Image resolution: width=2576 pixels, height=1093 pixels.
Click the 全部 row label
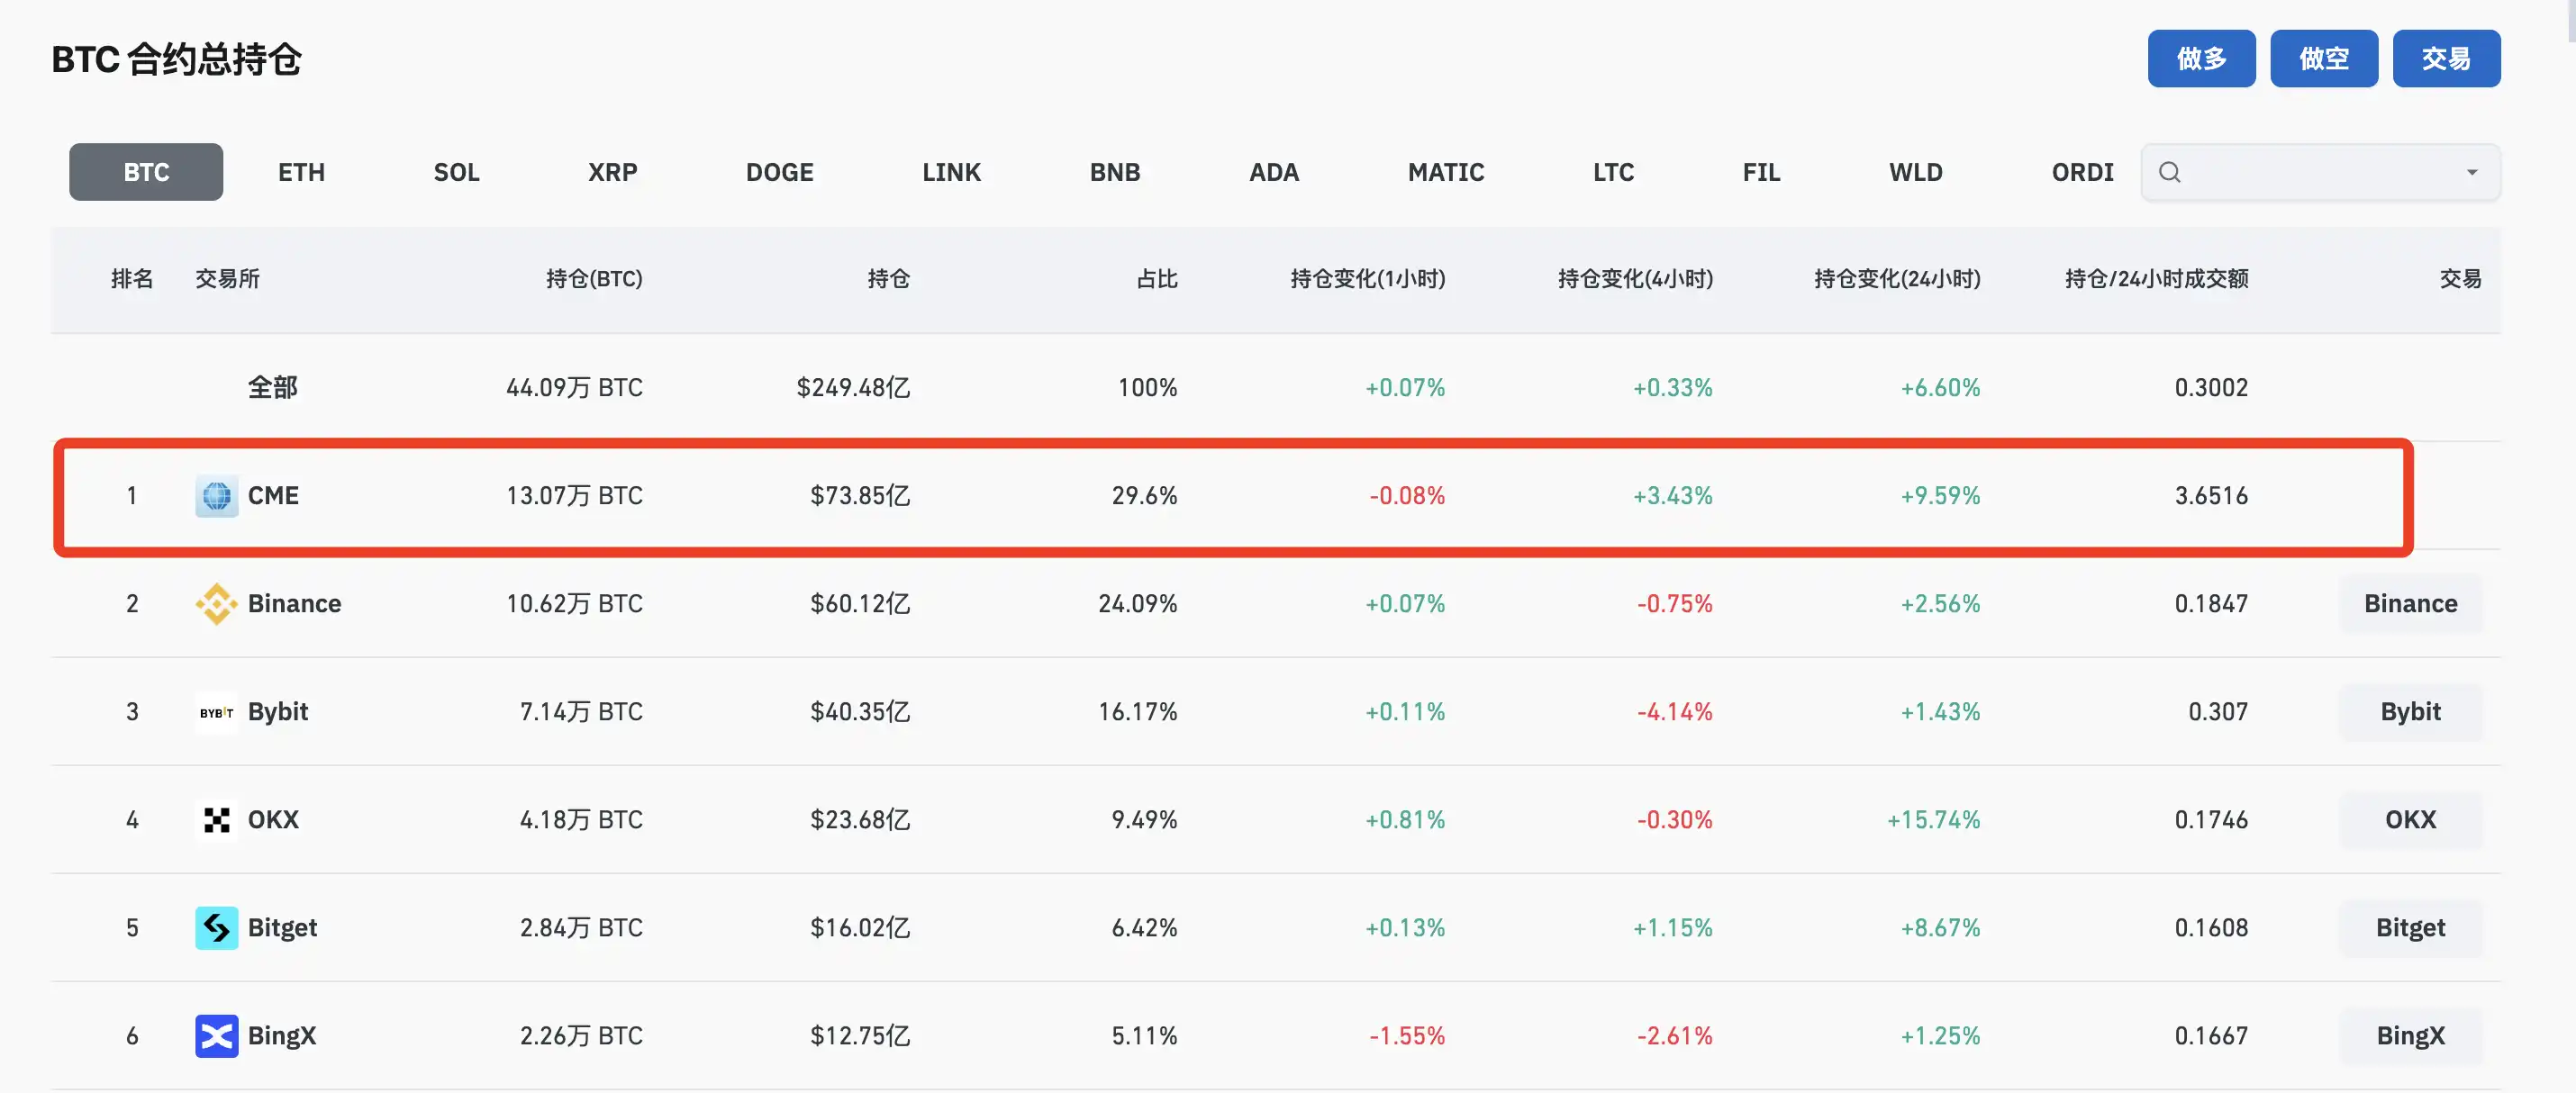point(273,388)
